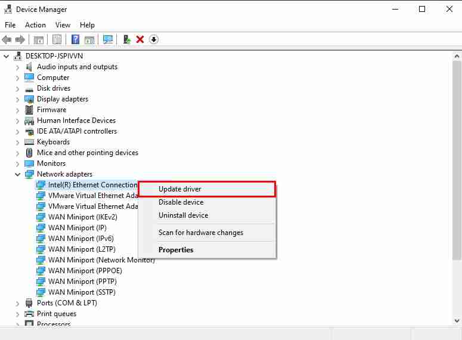462x340 pixels.
Task: Select WAN Miniport (IKEv2)
Action: 82,217
